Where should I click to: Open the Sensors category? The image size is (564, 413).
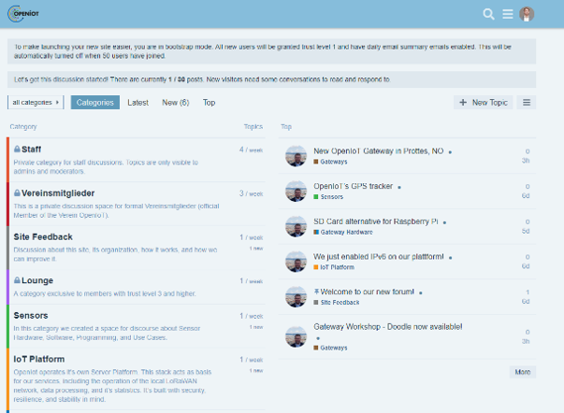pos(31,316)
